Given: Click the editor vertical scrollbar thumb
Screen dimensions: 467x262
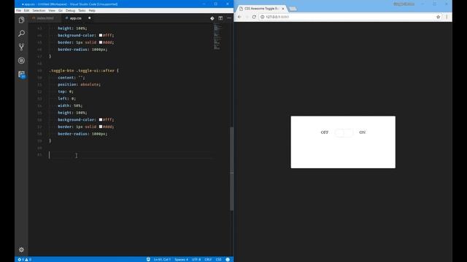Looking at the screenshot, I should 232,168.
